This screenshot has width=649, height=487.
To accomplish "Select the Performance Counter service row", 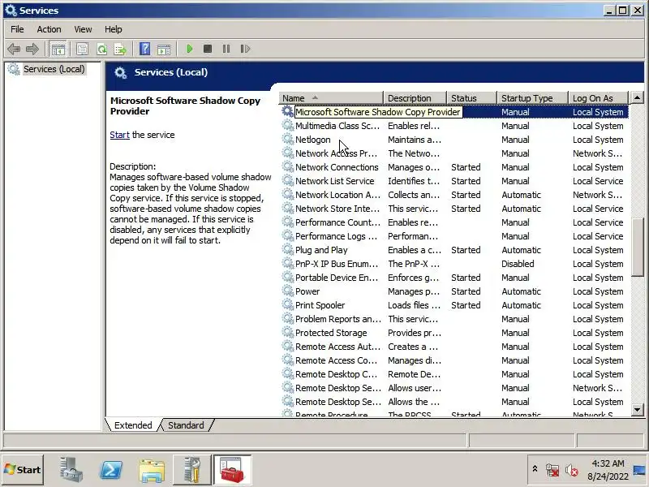I will click(x=454, y=222).
